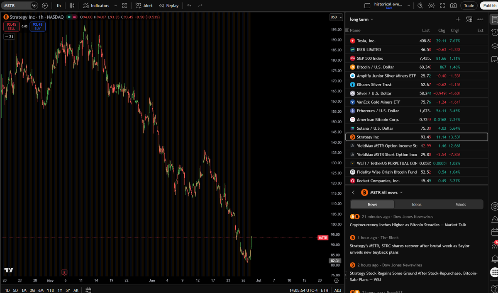This screenshot has height=293, width=498.
Task: Open the 1h interval dropdown
Action: coord(59,6)
